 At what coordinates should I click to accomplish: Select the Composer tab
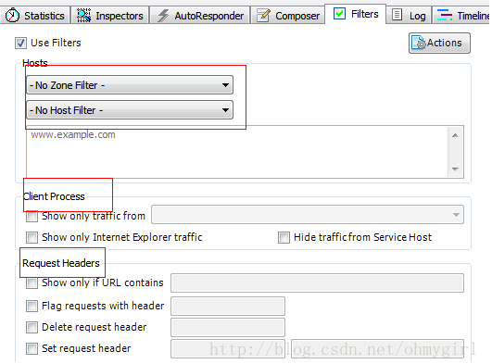(x=288, y=16)
